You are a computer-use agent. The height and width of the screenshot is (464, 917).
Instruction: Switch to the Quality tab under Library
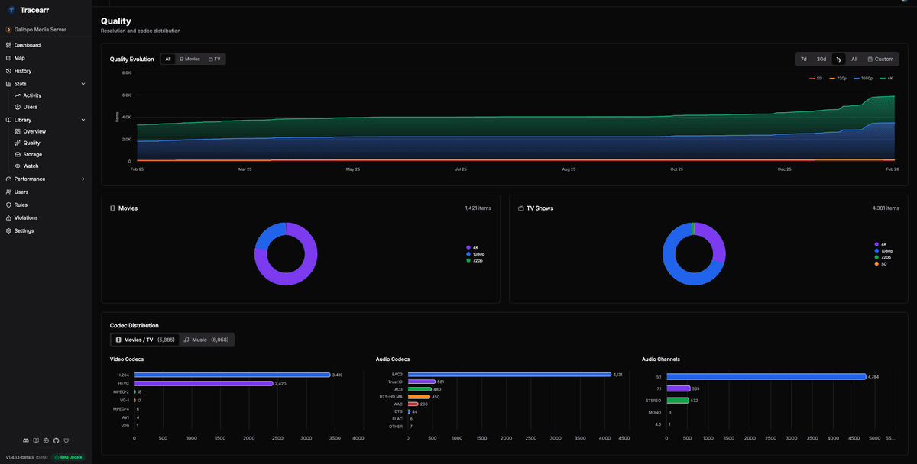[31, 143]
